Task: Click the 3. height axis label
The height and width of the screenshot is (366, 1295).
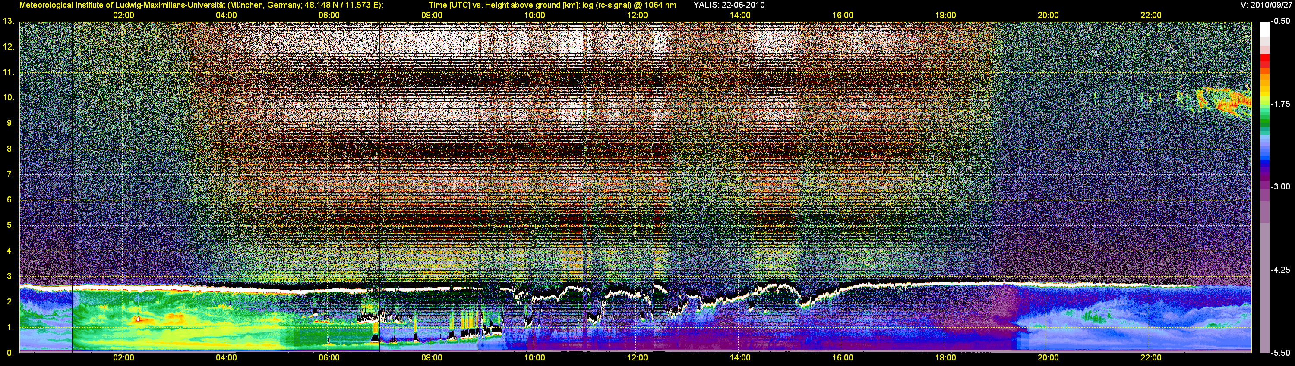Action: click(x=10, y=276)
